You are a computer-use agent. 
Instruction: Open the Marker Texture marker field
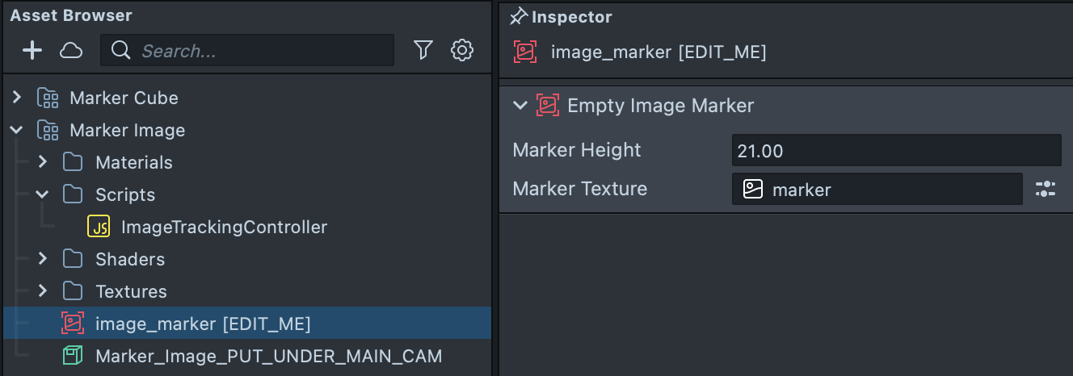(877, 190)
